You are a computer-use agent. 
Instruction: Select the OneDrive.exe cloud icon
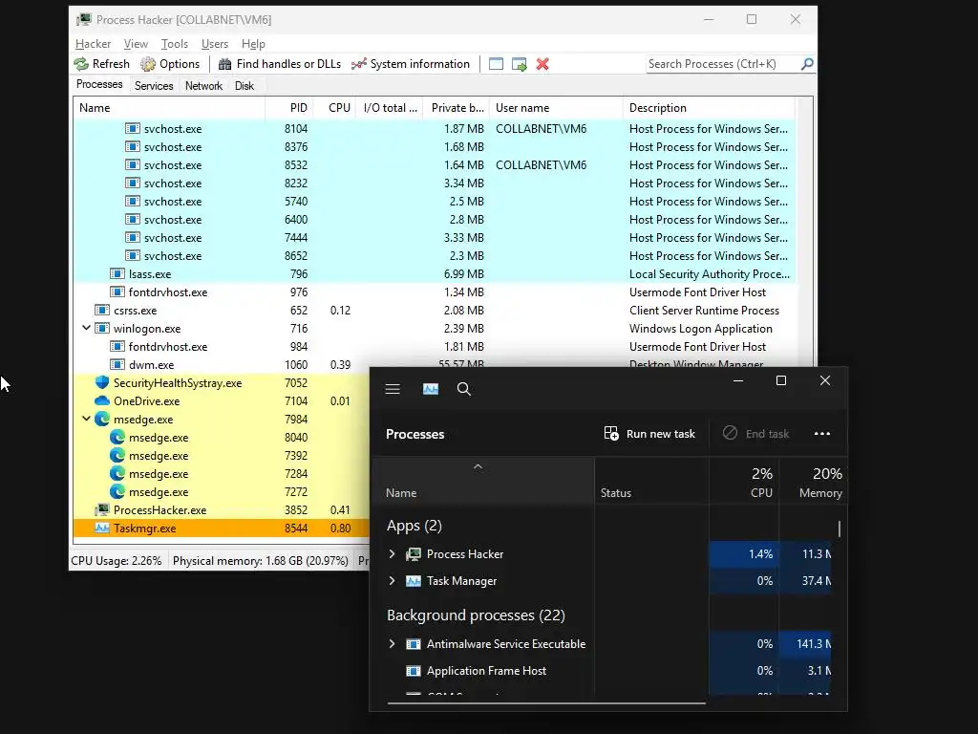click(x=101, y=400)
